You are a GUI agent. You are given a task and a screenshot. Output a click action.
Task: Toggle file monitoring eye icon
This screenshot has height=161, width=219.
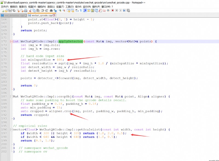(108, 11)
